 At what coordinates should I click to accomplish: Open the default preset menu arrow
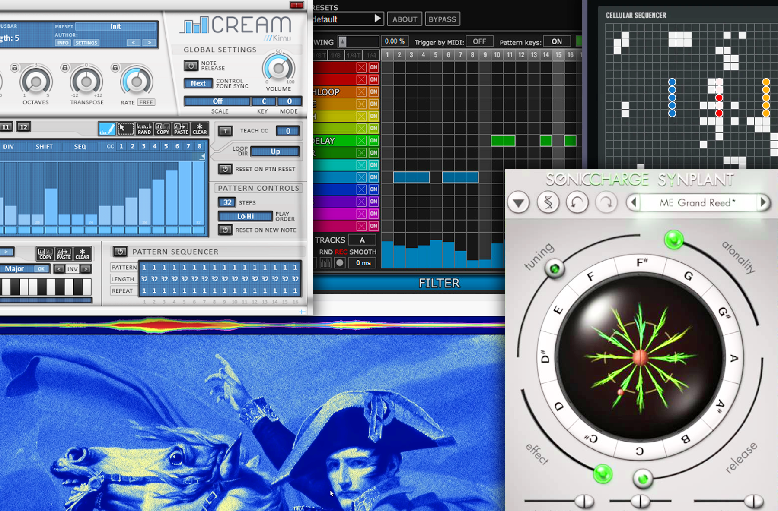coord(377,19)
